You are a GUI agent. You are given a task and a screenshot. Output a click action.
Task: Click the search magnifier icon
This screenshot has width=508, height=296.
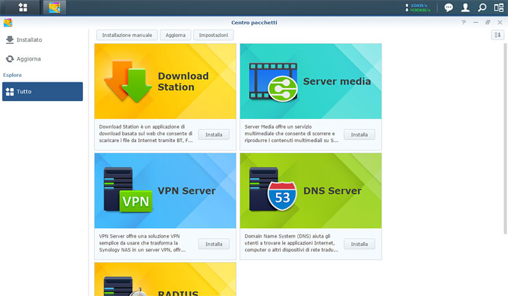click(x=482, y=8)
